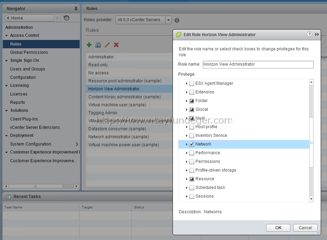327x240 pixels.
Task: Expand the Network privilege tree node
Action: point(187,144)
